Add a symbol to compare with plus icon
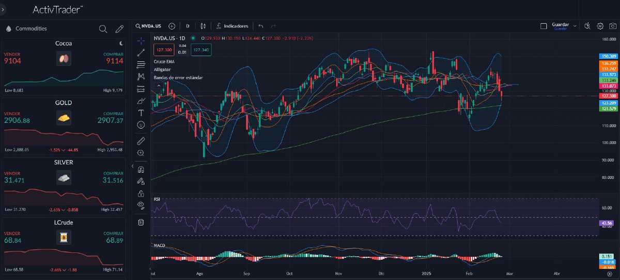Screen dimensions: 620x280 tap(172, 26)
